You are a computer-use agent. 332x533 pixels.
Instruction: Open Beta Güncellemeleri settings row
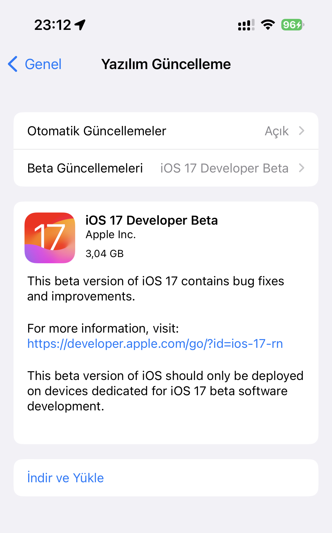tap(166, 168)
